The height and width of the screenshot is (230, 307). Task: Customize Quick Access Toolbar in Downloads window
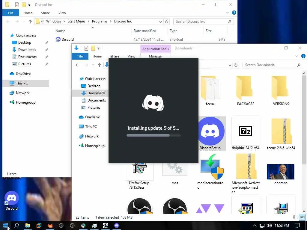[98, 48]
